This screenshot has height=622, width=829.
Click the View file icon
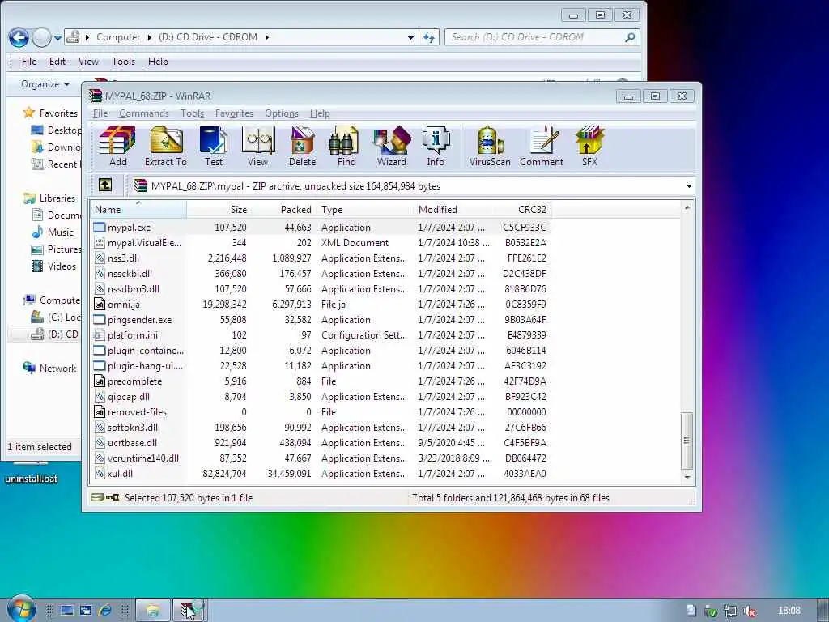(x=258, y=146)
